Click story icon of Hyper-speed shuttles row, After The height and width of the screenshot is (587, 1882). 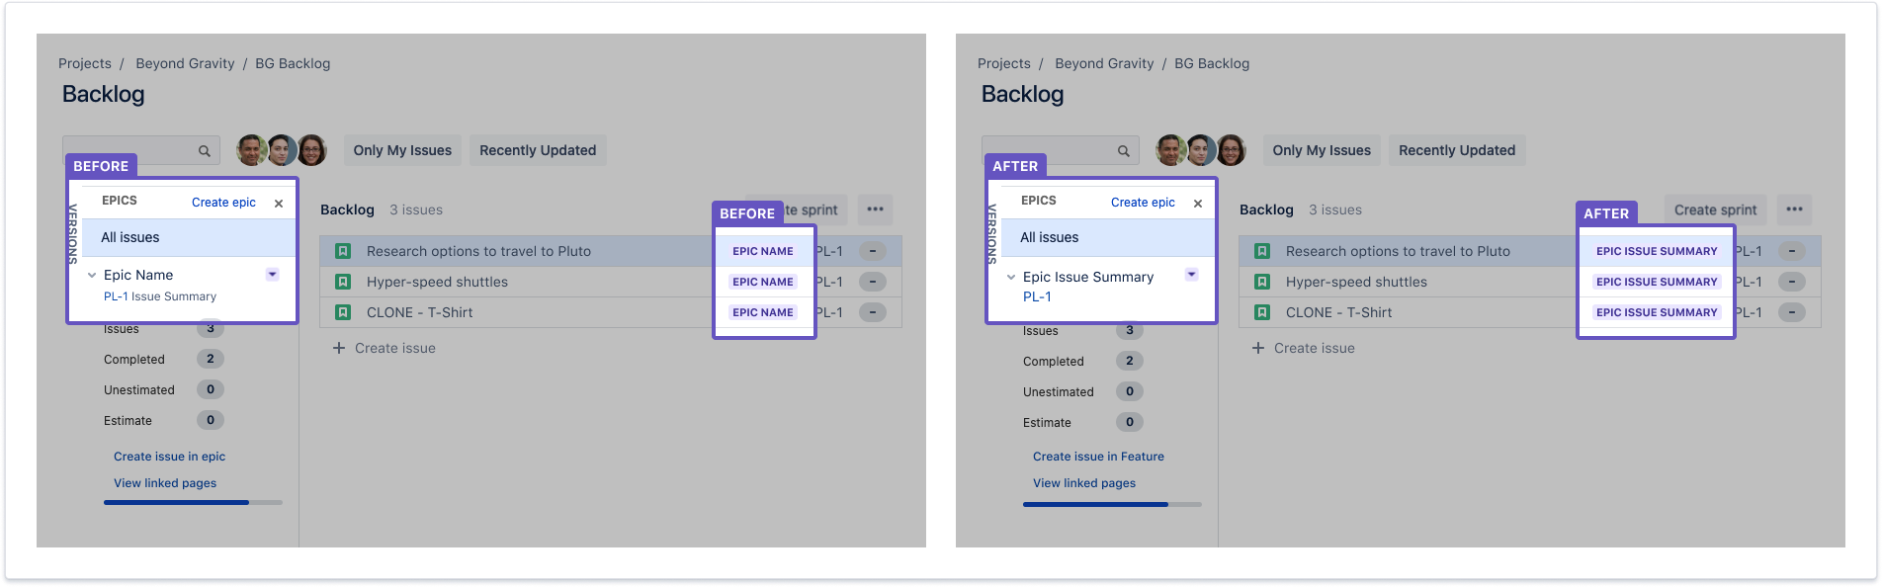tap(1262, 282)
